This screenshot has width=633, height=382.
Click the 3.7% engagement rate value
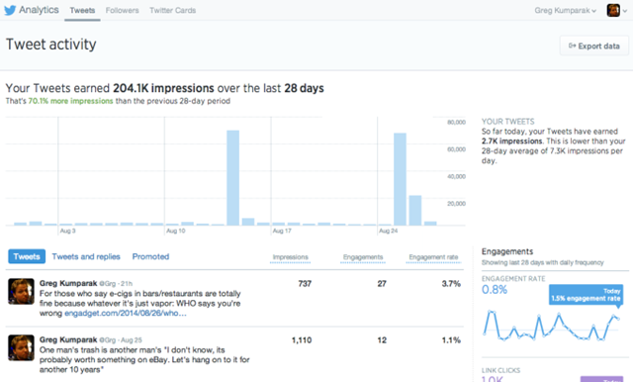[451, 283]
